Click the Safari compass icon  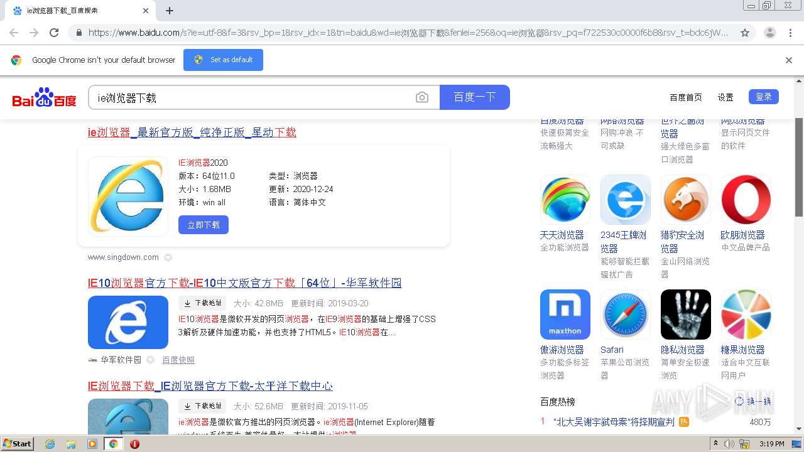click(626, 315)
